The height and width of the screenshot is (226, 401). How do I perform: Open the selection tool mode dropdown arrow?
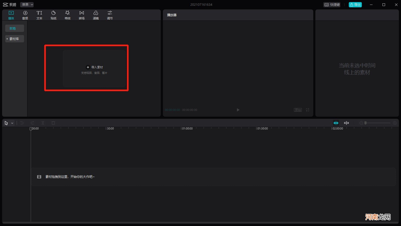[12, 123]
